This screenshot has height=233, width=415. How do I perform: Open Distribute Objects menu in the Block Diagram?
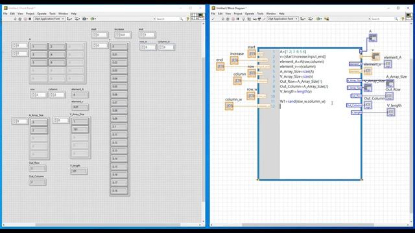click(x=311, y=19)
